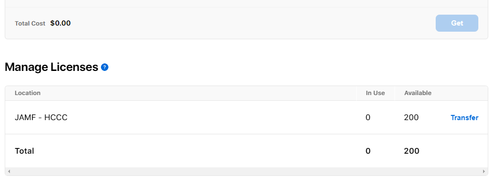The image size is (493, 183).
Task: Click the Total Cost label
Action: 30,24
